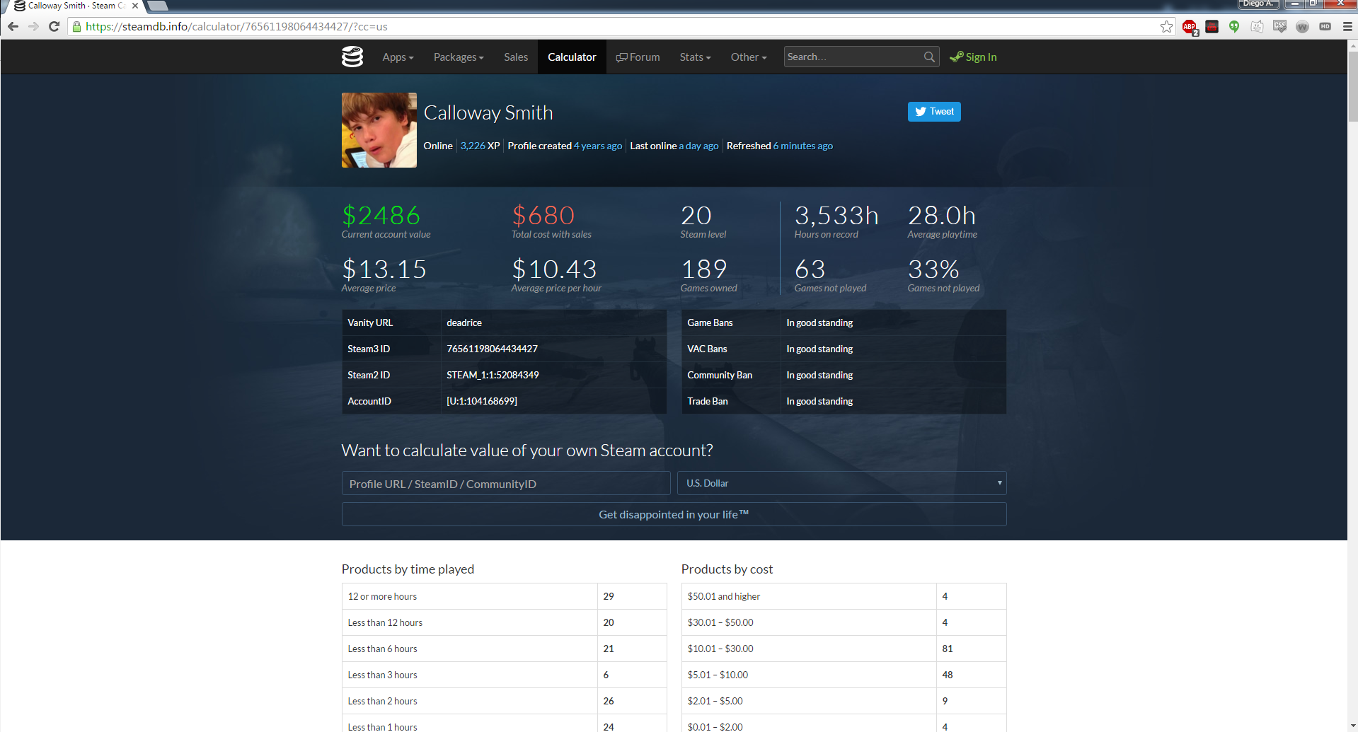
Task: Open the Chrome hamburger menu
Action: click(1347, 27)
